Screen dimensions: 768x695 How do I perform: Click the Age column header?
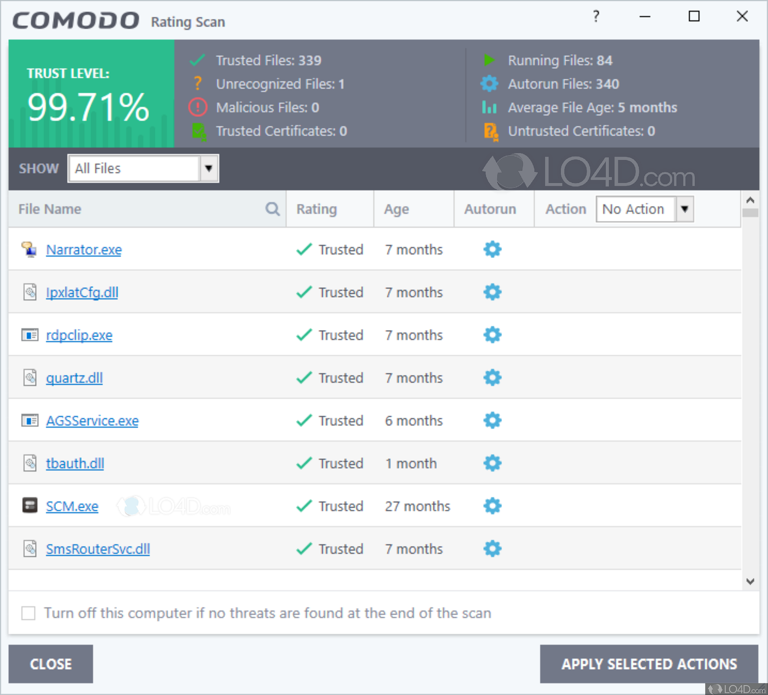coord(396,209)
